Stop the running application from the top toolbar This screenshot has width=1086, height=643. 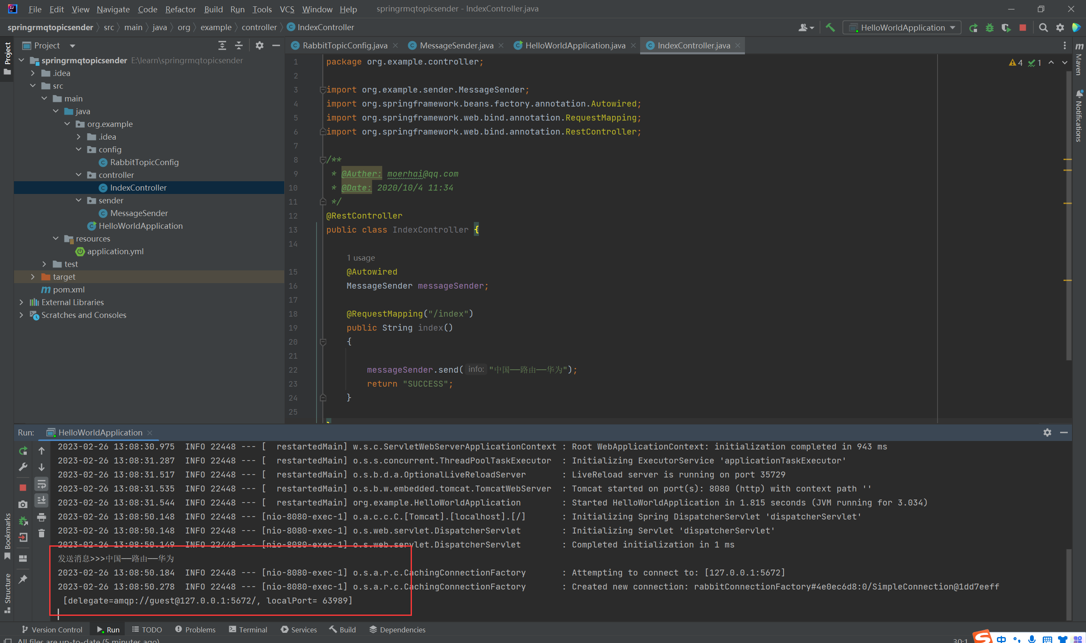(1022, 28)
